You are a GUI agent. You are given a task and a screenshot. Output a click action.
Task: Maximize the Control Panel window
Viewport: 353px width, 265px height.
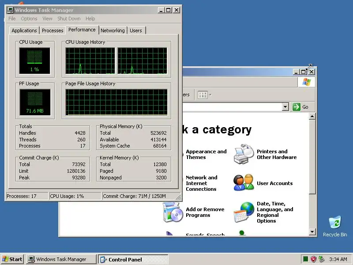pyautogui.click(x=303, y=72)
